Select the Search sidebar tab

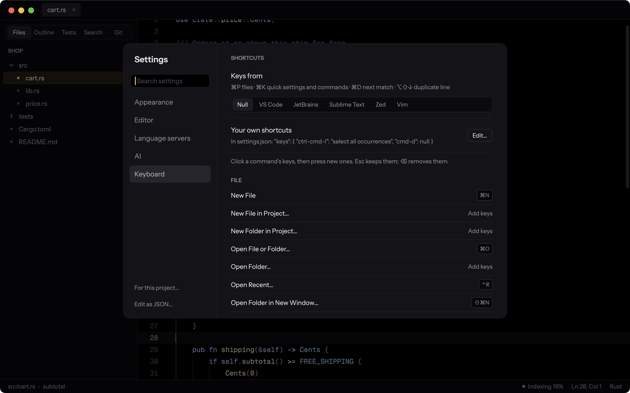pyautogui.click(x=93, y=32)
